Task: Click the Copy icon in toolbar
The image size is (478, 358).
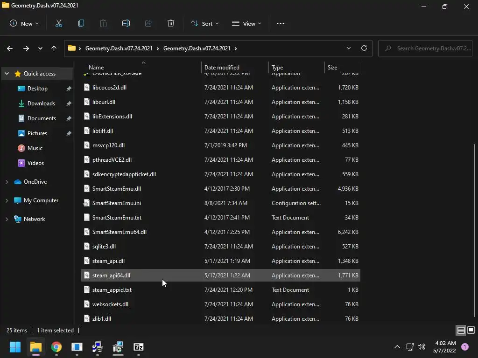Action: pyautogui.click(x=81, y=23)
